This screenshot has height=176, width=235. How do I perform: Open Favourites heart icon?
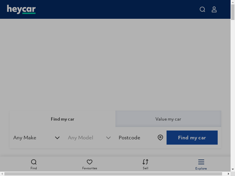pos(90,162)
